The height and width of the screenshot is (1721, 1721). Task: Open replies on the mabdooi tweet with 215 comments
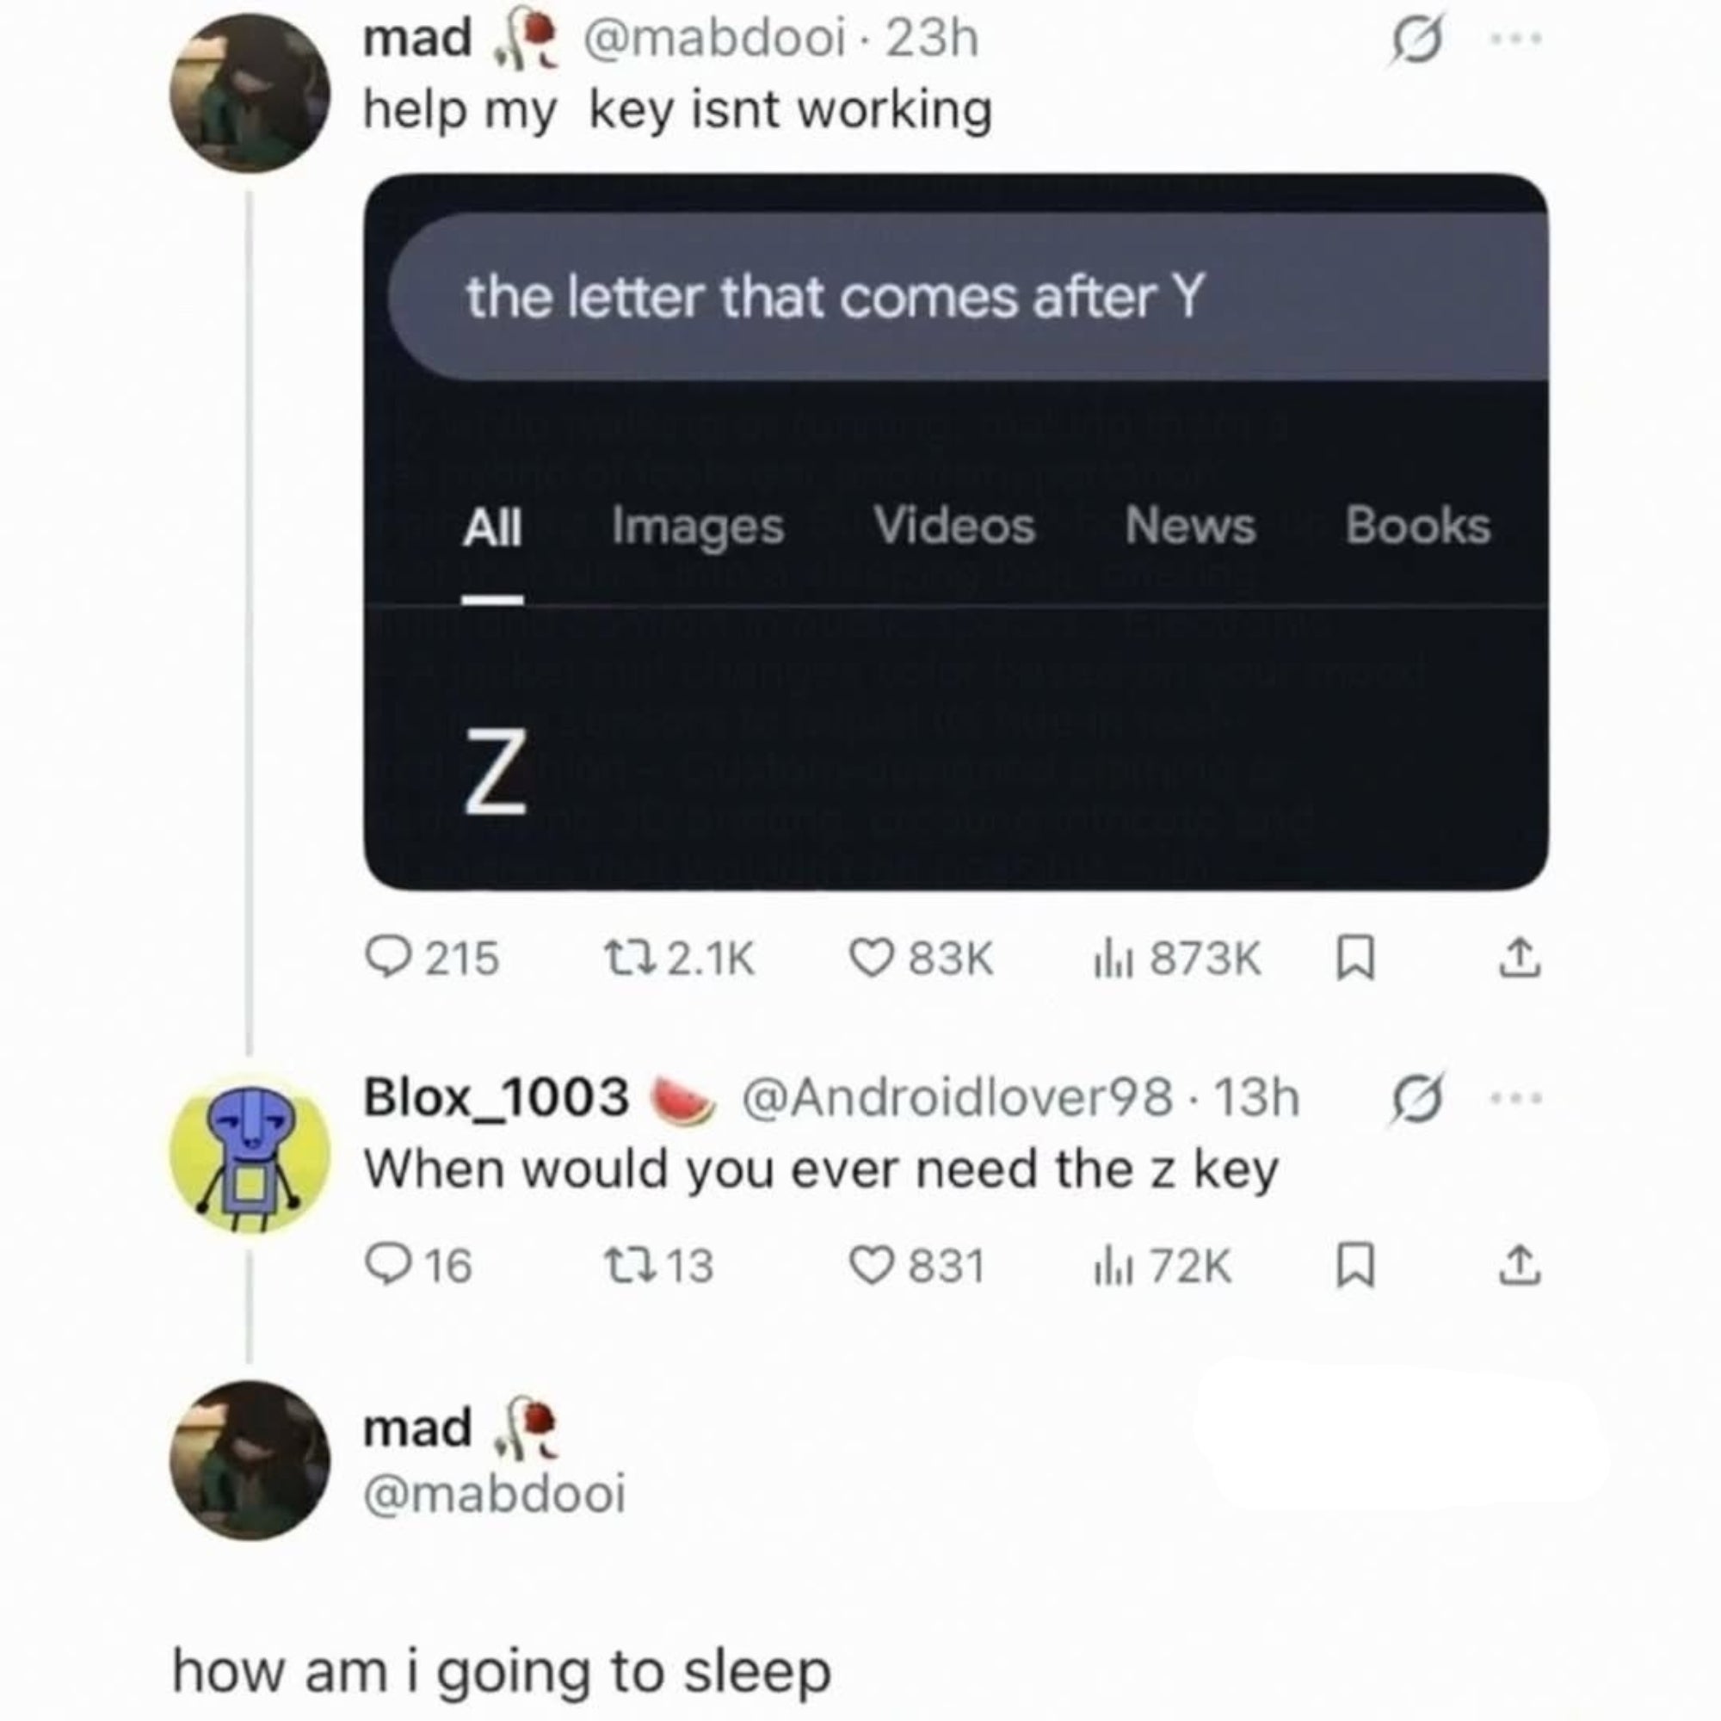(x=432, y=959)
